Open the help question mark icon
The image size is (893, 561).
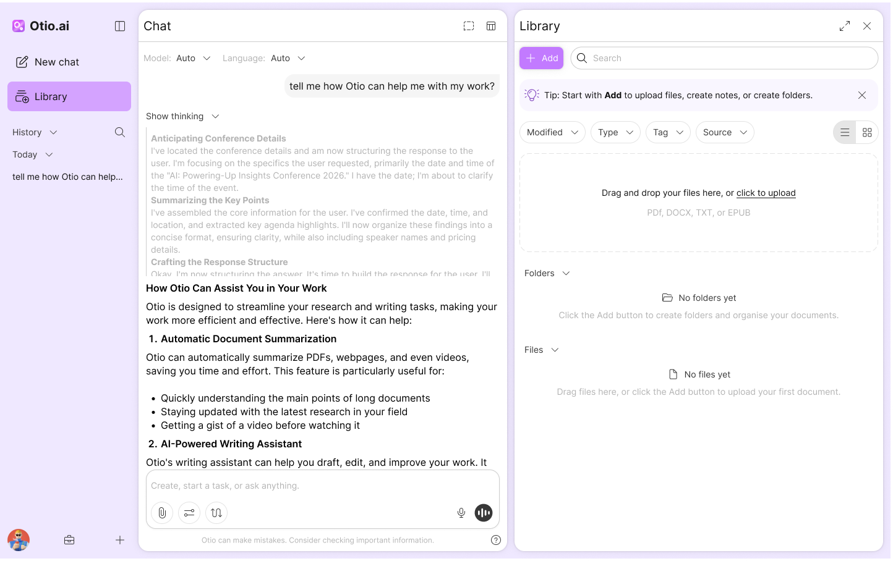tap(496, 540)
